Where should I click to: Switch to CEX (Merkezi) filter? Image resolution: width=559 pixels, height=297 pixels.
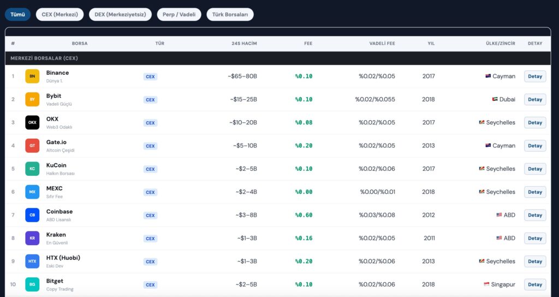click(60, 15)
